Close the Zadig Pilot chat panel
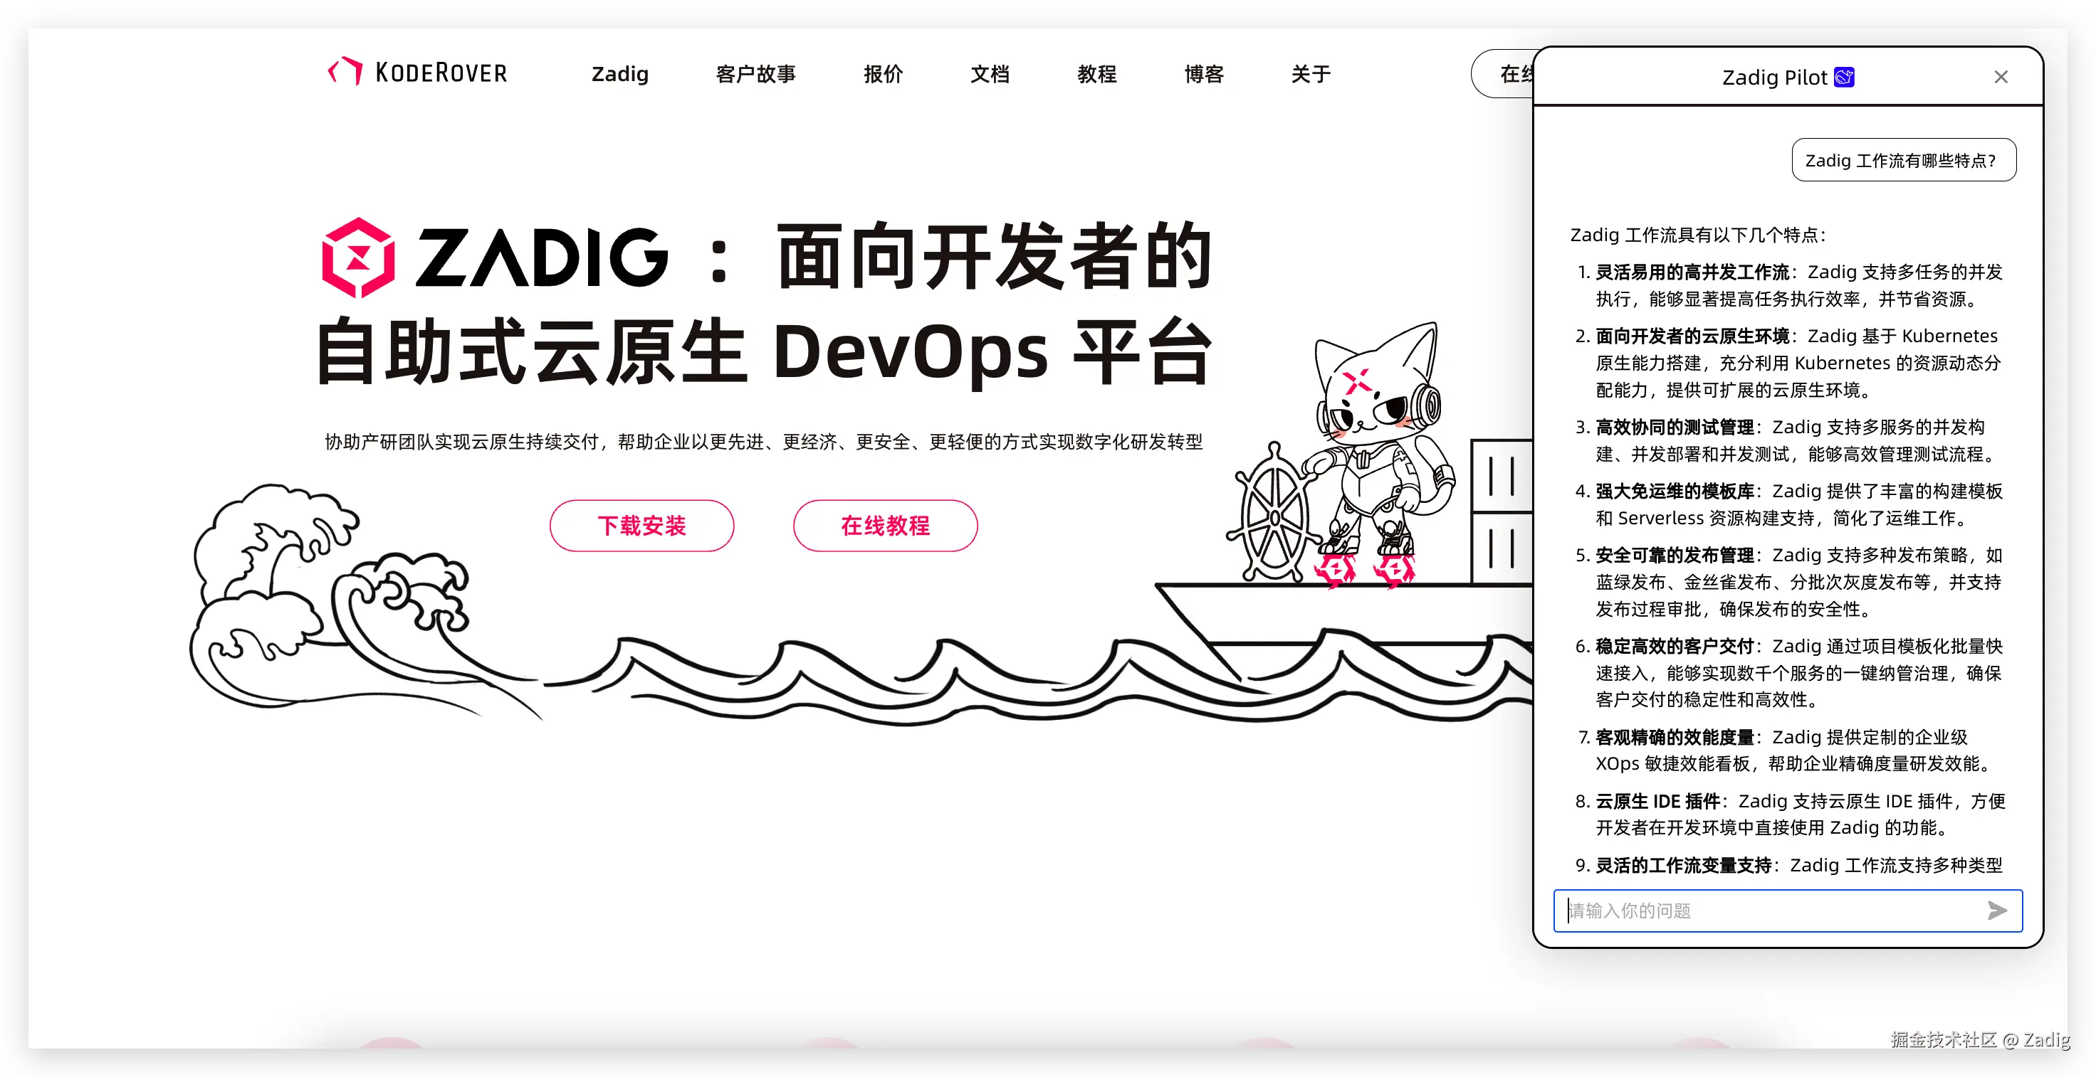The height and width of the screenshot is (1077, 2096). click(2001, 78)
